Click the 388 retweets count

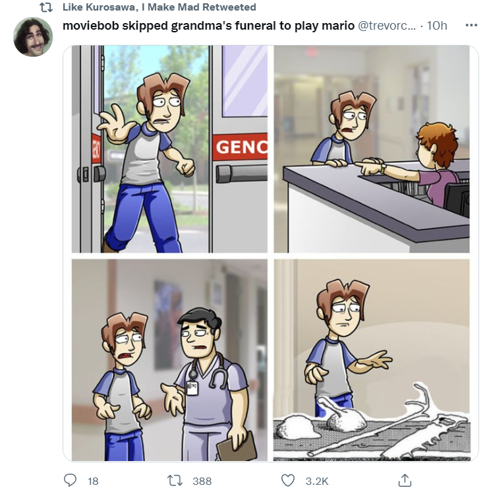[x=202, y=481]
